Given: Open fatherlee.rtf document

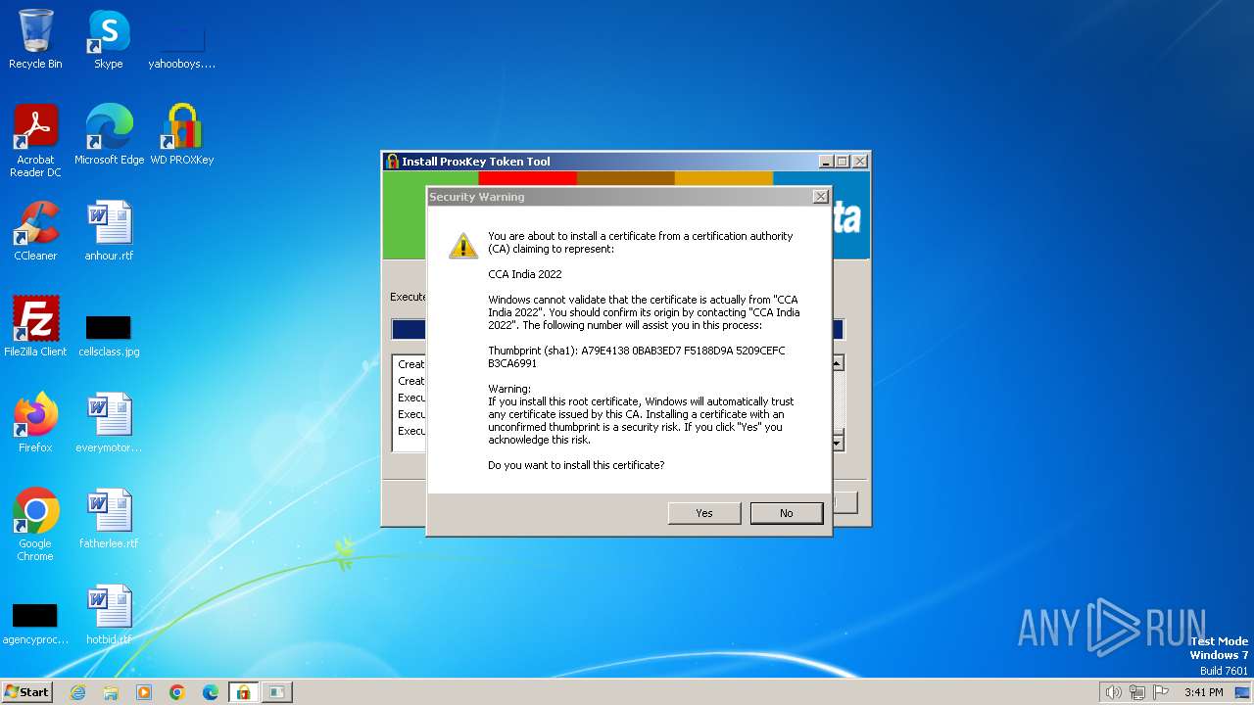Looking at the screenshot, I should coord(109,519).
